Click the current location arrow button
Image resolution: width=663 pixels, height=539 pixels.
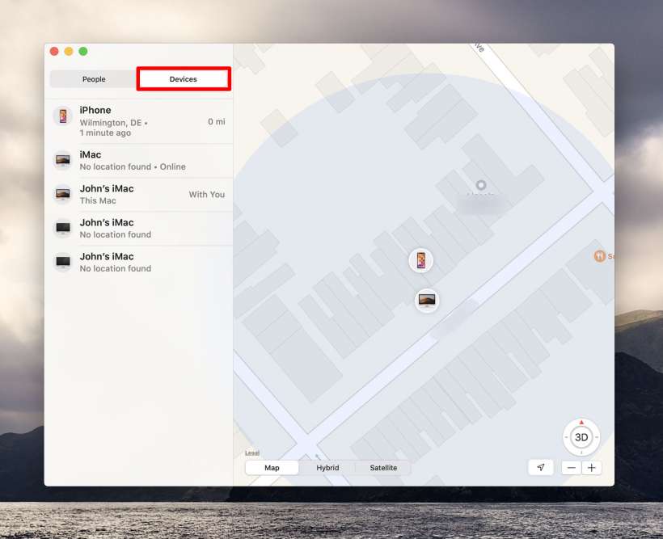(x=541, y=468)
